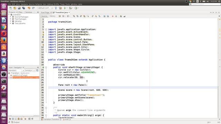
Task: Click the Debug Project icon
Action: point(70,8)
